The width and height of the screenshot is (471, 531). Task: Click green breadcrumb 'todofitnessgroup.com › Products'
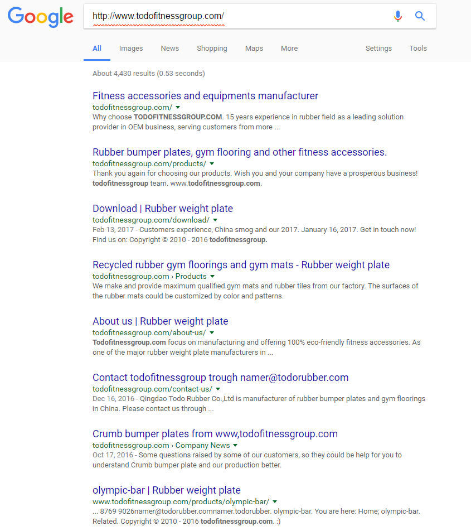(149, 276)
